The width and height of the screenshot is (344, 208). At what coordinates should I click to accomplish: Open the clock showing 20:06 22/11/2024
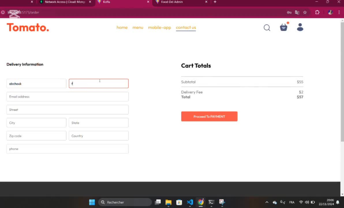tap(326, 202)
